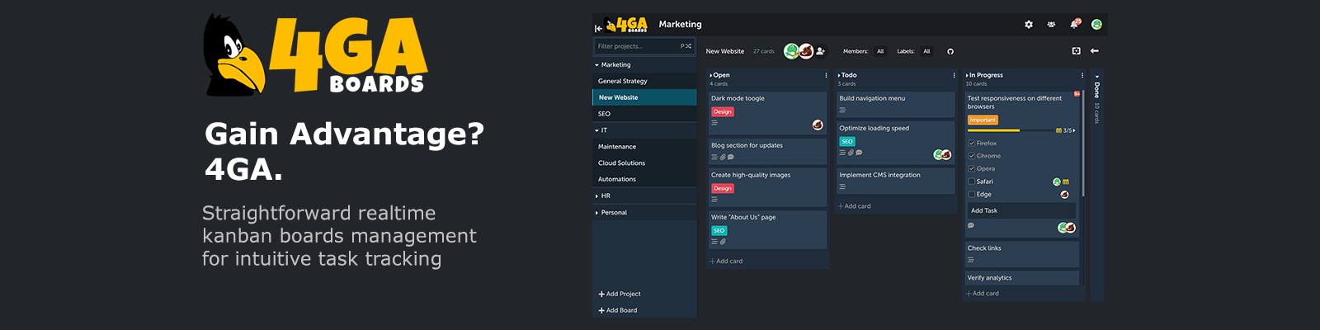Uncheck the Firefox task checkbox
Image resolution: width=1320 pixels, height=330 pixels.
tap(972, 143)
